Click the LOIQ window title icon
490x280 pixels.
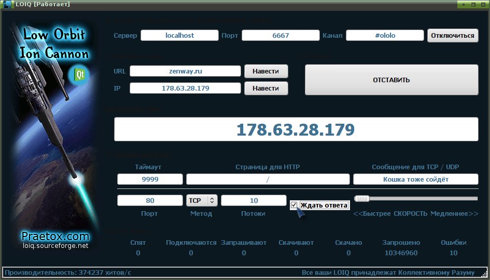coord(7,4)
